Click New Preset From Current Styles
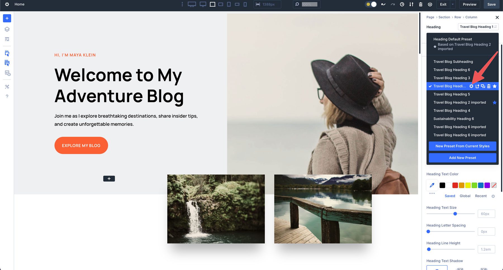The width and height of the screenshot is (503, 270). point(462,146)
